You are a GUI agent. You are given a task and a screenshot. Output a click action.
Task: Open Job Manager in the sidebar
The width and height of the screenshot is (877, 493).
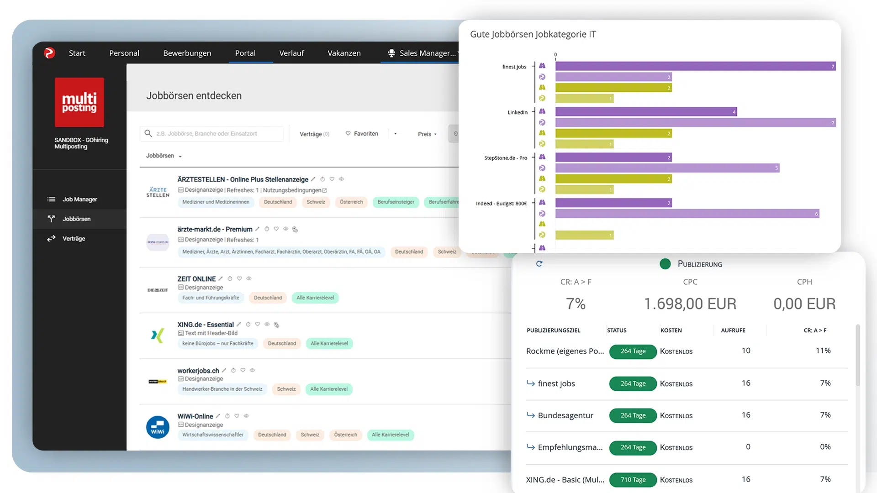79,199
